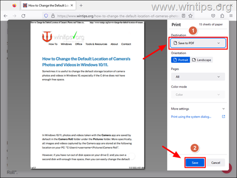Click 'About' in preview page menu
Screen dimensions: 237x178
(114, 44)
